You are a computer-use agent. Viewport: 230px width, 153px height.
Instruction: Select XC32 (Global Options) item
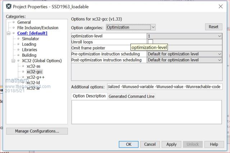(42, 61)
